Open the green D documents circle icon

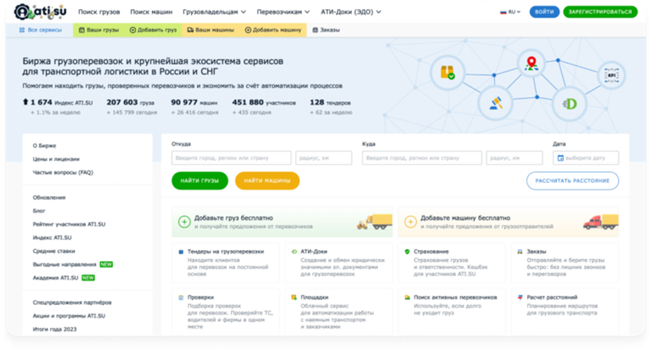569,104
